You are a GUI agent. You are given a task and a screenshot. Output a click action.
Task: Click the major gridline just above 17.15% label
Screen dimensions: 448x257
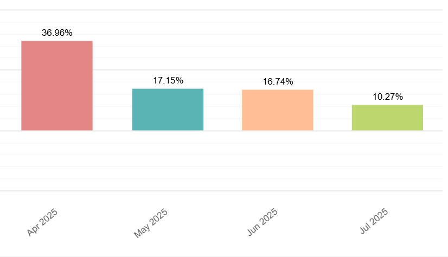point(221,70)
